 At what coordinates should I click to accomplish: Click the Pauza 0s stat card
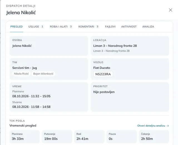(x=122, y=137)
